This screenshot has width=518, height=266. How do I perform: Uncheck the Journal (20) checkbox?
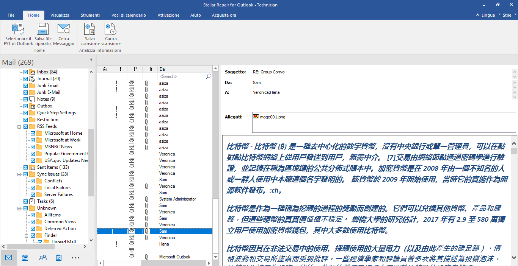point(26,79)
